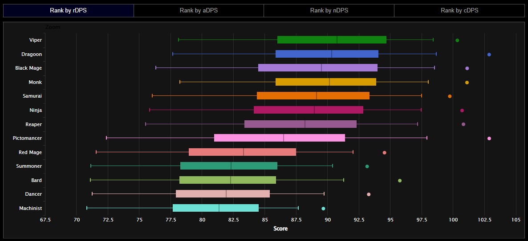
Task: Click the cyan Machinist box plot bar
Action: (215, 208)
